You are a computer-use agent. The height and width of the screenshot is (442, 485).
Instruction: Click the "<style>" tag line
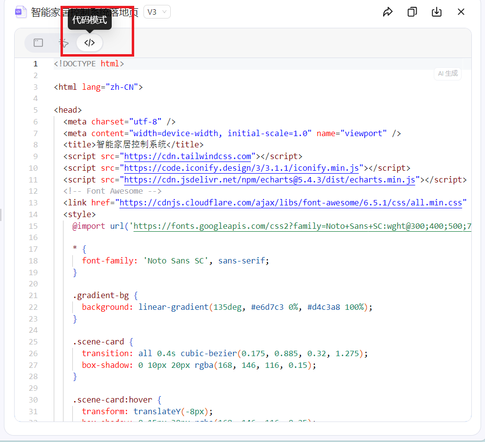(x=80, y=215)
